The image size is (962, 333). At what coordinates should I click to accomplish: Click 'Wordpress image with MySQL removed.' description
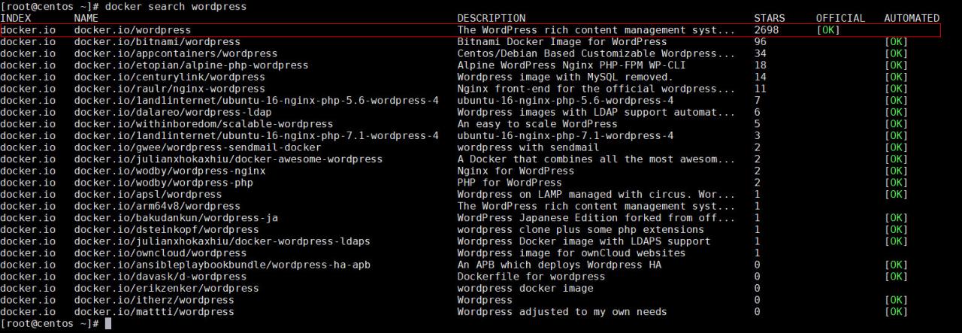[x=564, y=77]
